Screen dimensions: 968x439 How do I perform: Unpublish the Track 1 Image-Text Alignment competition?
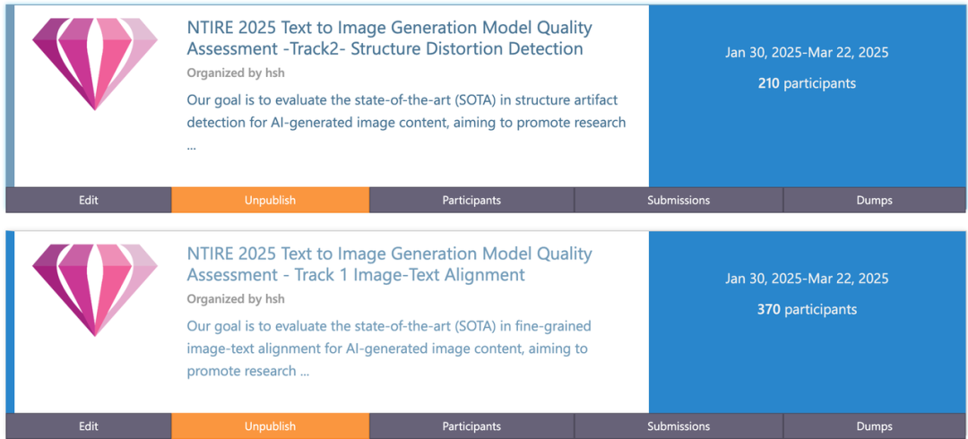click(x=270, y=426)
